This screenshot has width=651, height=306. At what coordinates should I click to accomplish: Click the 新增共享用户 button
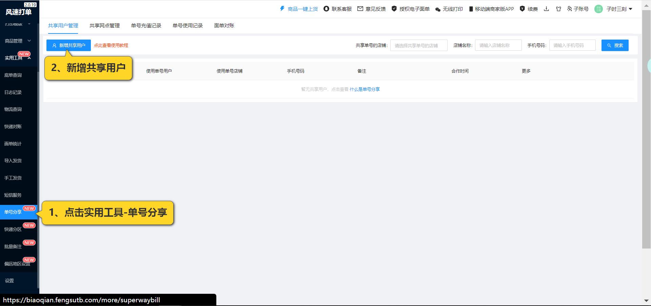68,45
